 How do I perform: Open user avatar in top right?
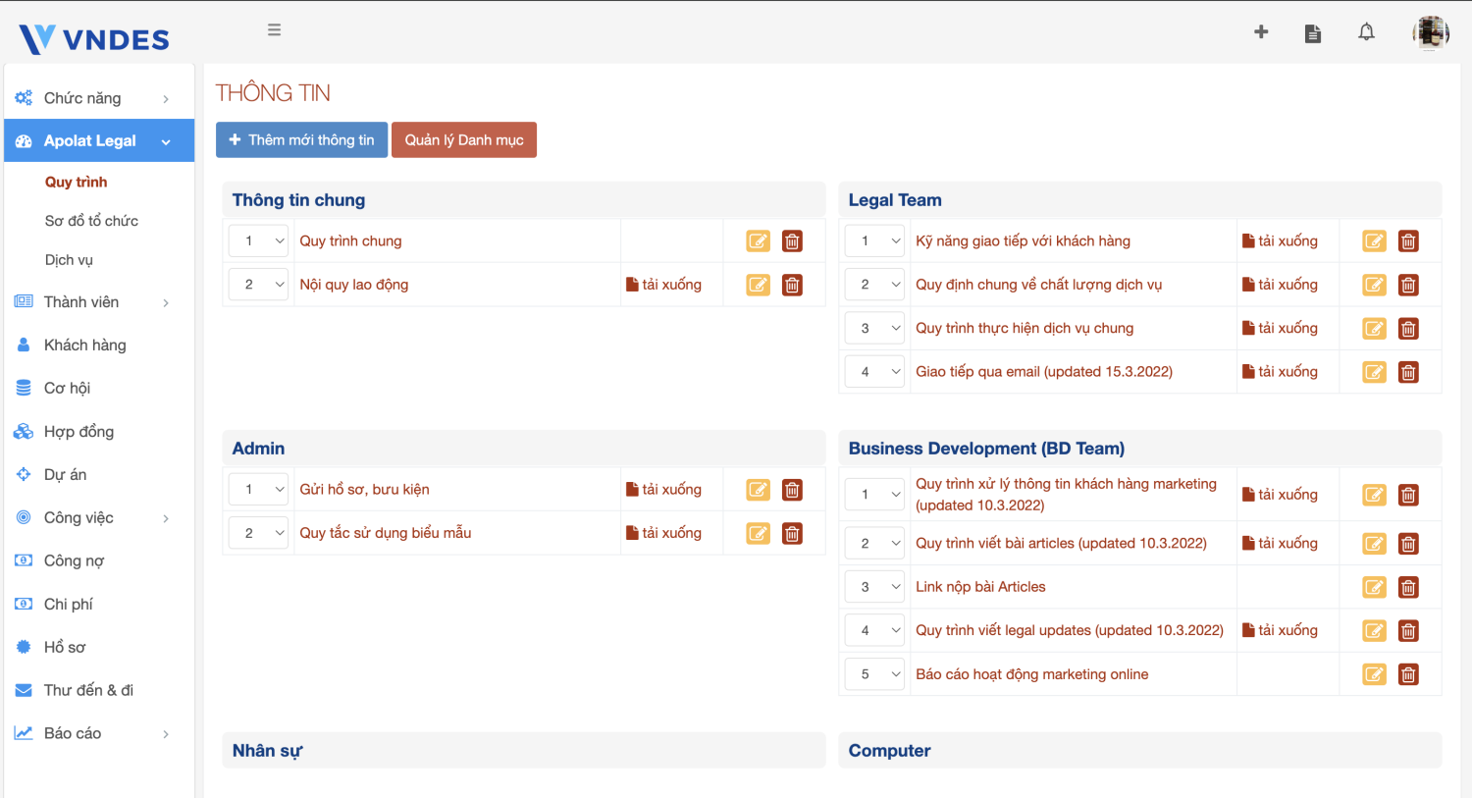coord(1431,33)
